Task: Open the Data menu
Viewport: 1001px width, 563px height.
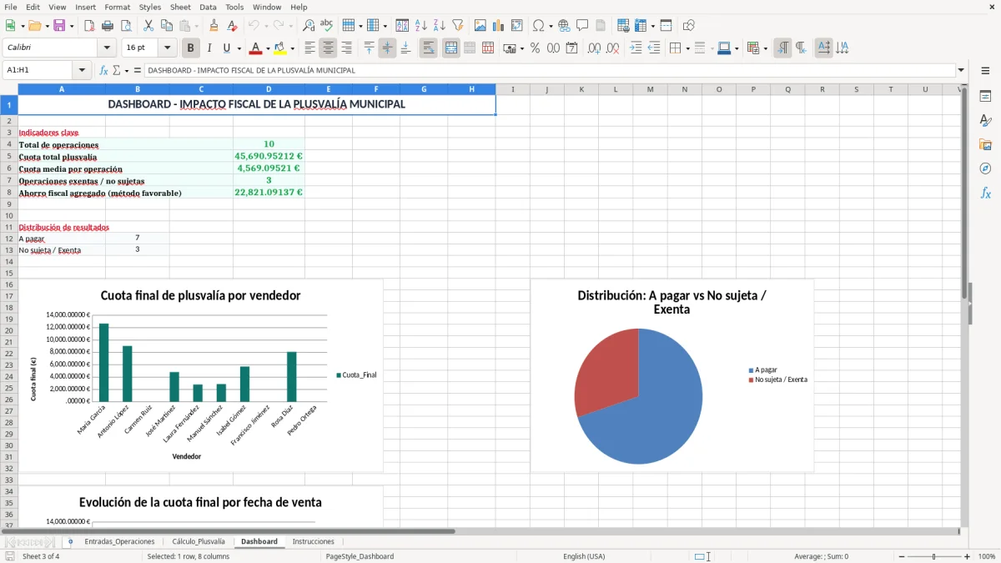Action: coord(208,7)
